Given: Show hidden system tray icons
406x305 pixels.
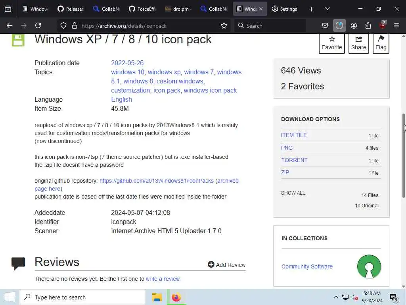Looking at the screenshot, I should [x=335, y=297].
